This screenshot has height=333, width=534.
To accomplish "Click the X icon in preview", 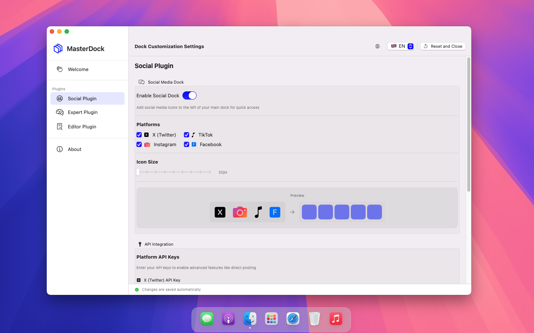I will 220,212.
